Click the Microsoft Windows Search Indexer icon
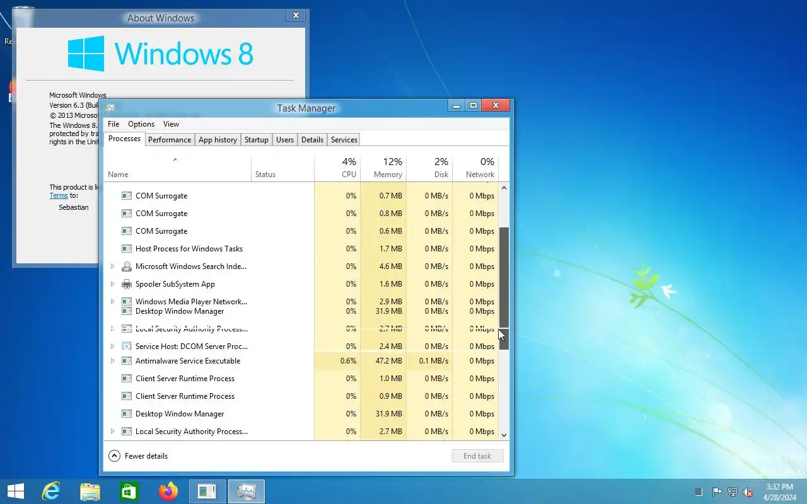Screen dimensions: 807x504 point(126,266)
